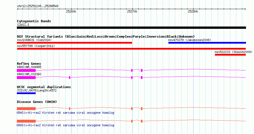Viewport: 254px width, 134px height.
Task: Select the first OMIM orange gene exon block
Action: [x=26, y=109]
